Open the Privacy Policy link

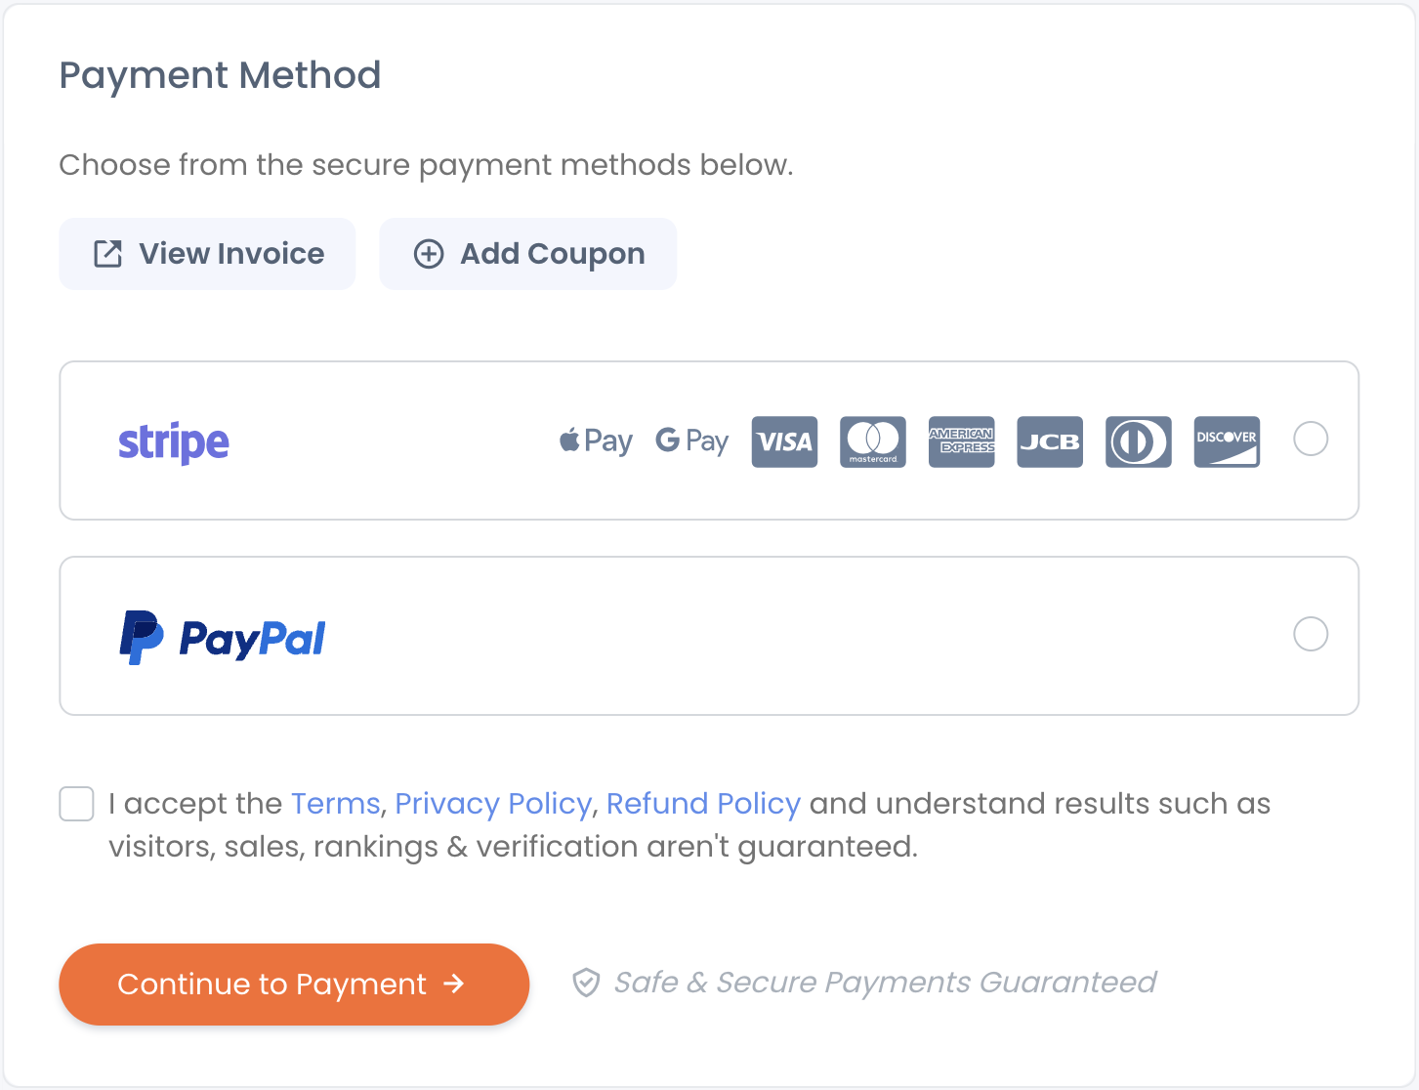click(x=493, y=804)
